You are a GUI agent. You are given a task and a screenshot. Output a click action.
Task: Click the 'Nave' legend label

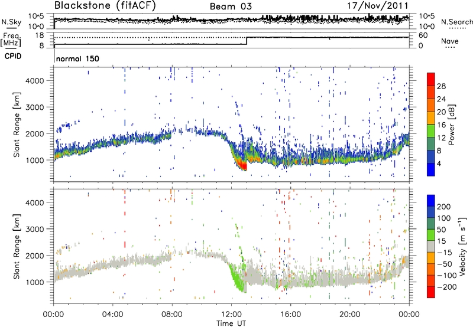tap(450, 41)
